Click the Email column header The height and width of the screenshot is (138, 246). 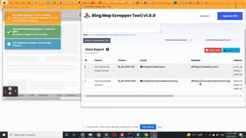143,60
